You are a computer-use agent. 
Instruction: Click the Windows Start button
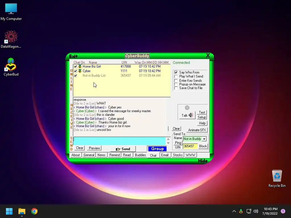point(9,211)
